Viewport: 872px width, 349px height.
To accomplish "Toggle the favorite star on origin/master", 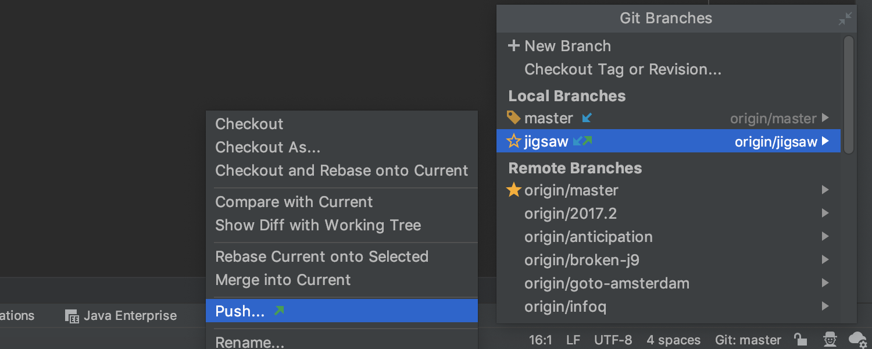I will coord(515,190).
